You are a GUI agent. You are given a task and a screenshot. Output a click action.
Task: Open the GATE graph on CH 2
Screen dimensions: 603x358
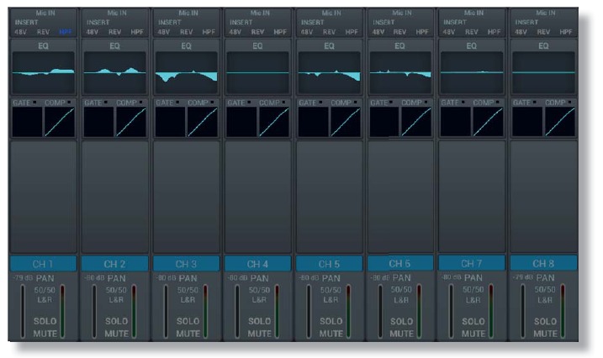[99, 122]
